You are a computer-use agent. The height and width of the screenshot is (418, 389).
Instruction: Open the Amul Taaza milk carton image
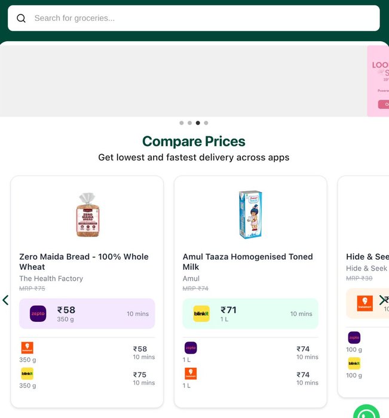[x=250, y=215]
